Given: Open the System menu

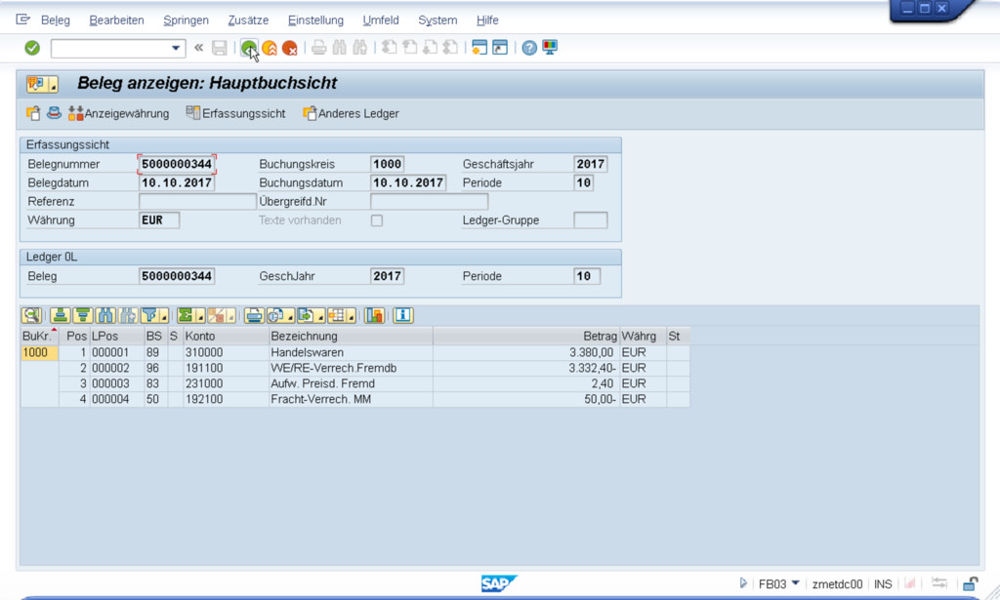Looking at the screenshot, I should pos(437,20).
